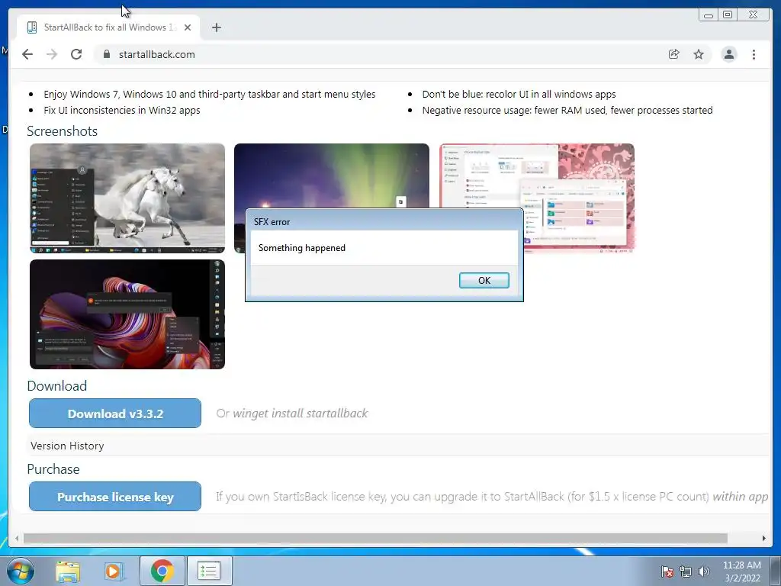The width and height of the screenshot is (781, 586).
Task: Click the taskbar clock showing 11:28 AM
Action: pos(741,572)
